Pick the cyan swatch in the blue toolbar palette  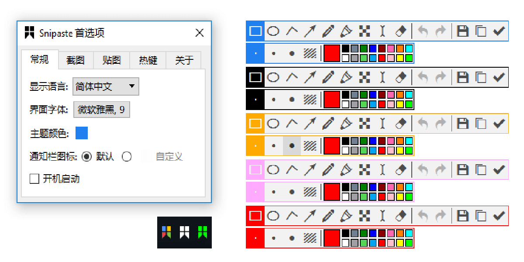tap(409, 48)
